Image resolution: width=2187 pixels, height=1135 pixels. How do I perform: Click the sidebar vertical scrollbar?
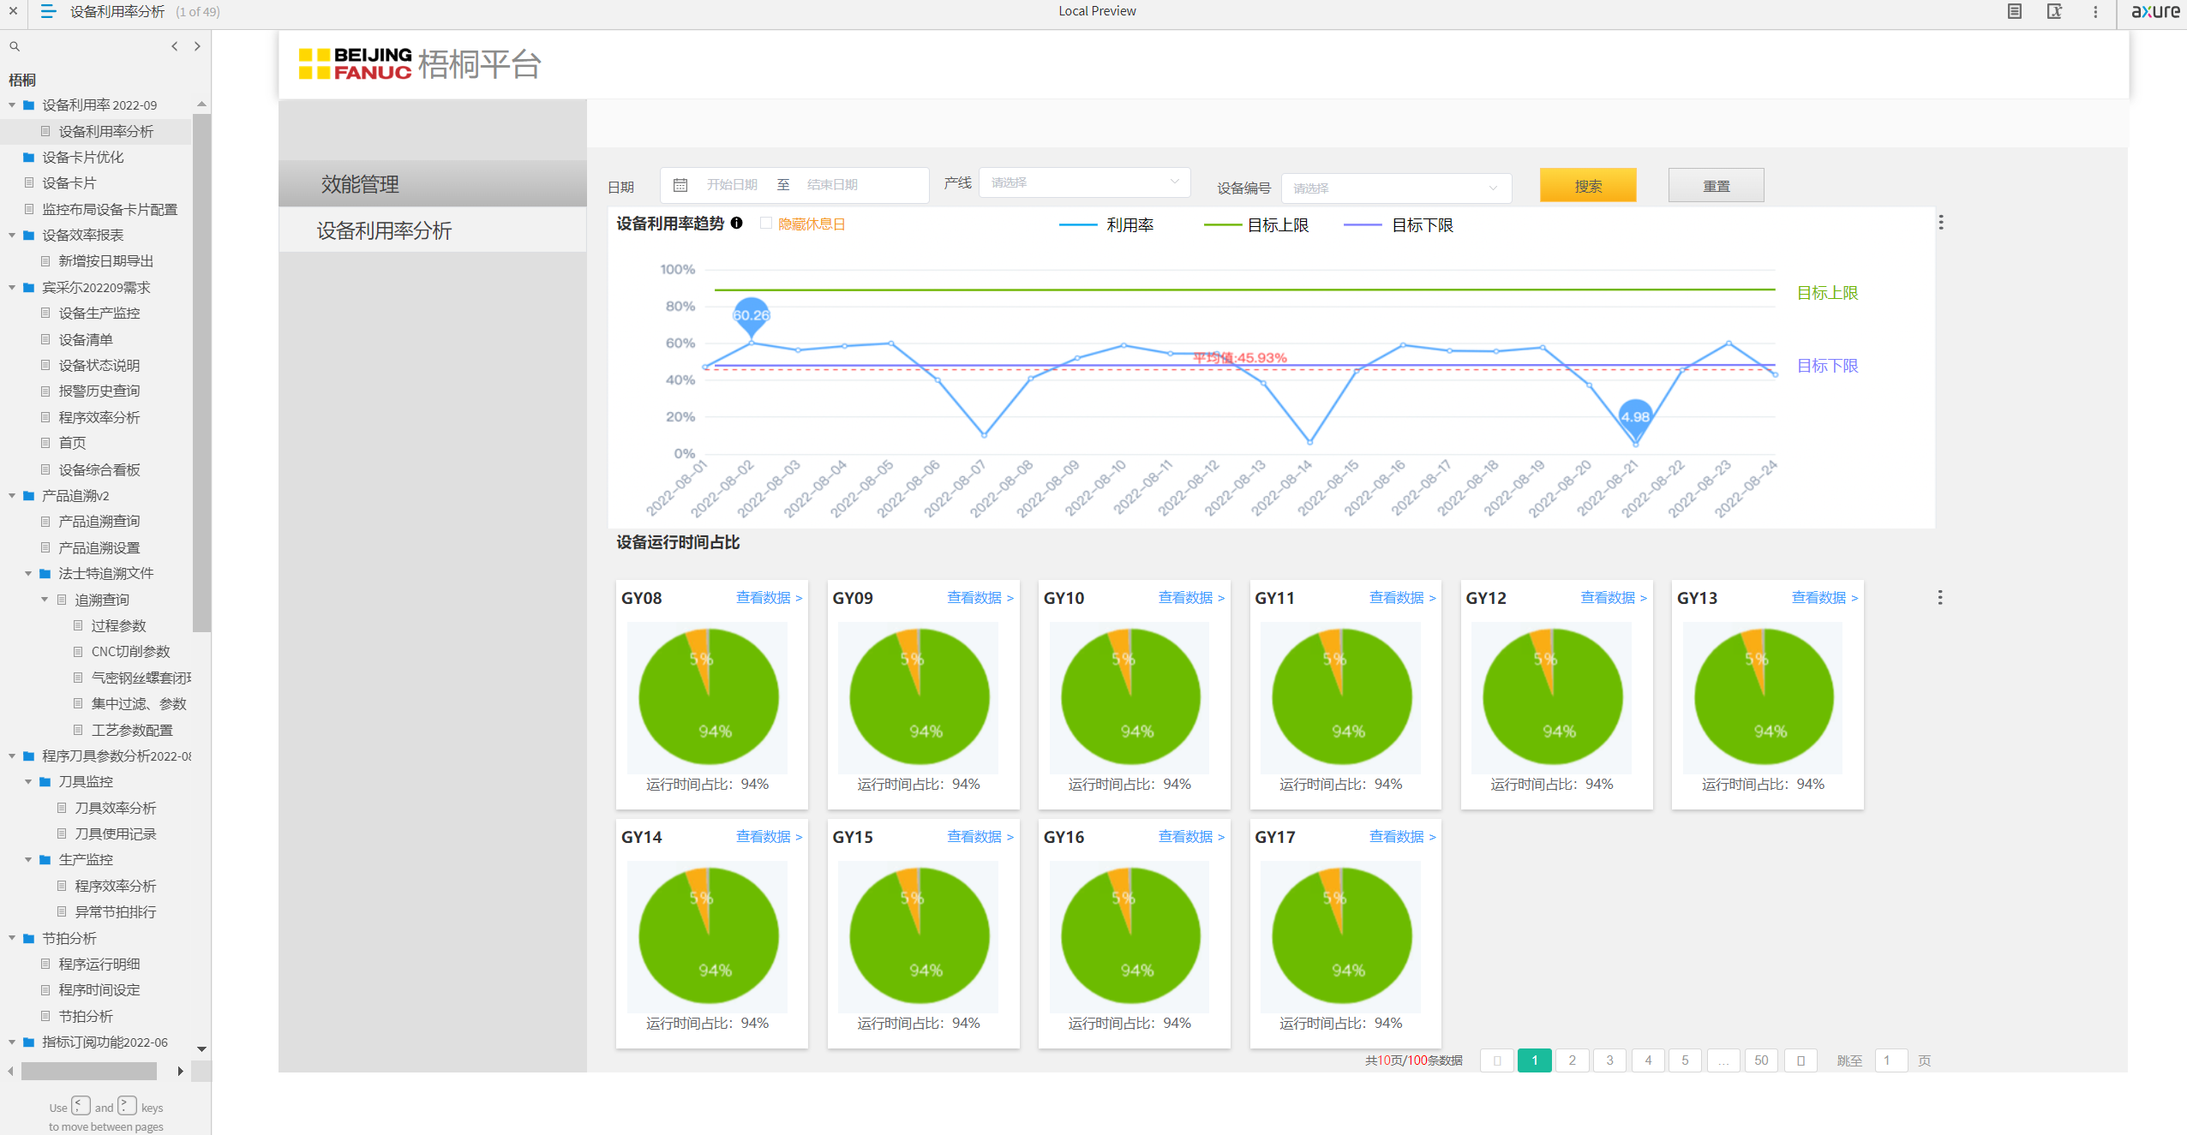[201, 372]
